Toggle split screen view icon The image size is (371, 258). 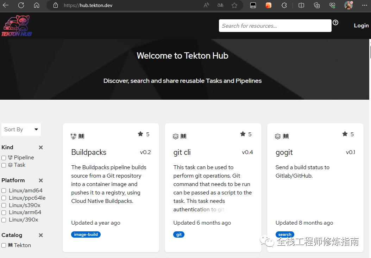(301, 5)
